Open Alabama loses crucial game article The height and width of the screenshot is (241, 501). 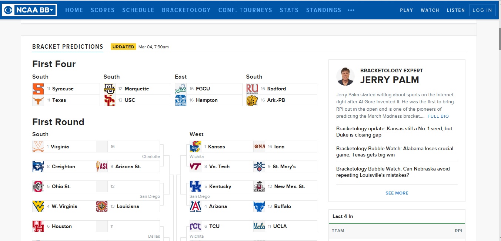[395, 152]
